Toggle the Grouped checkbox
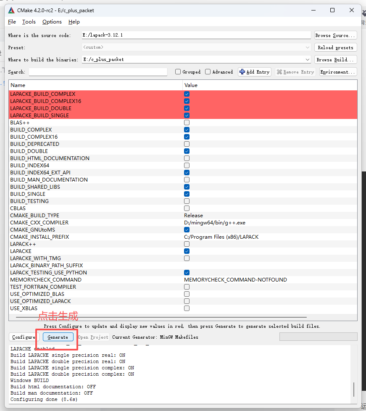The width and height of the screenshot is (366, 411). 178,72
